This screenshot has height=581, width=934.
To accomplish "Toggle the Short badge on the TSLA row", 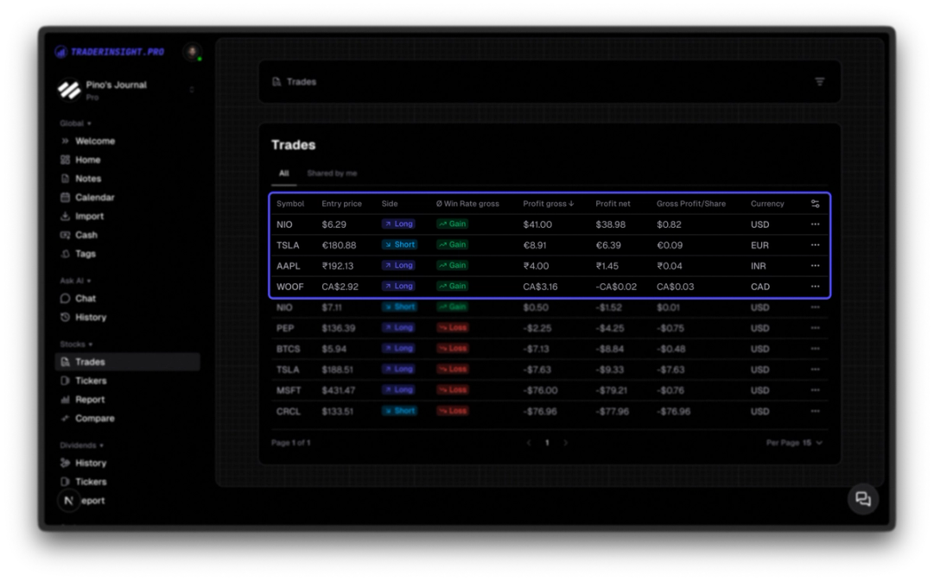I will [x=398, y=244].
